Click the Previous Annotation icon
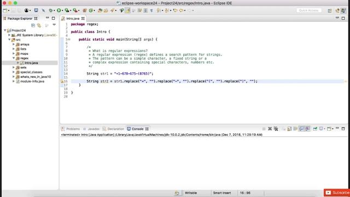Screen dimensions: 350x197 click(x=166, y=10)
